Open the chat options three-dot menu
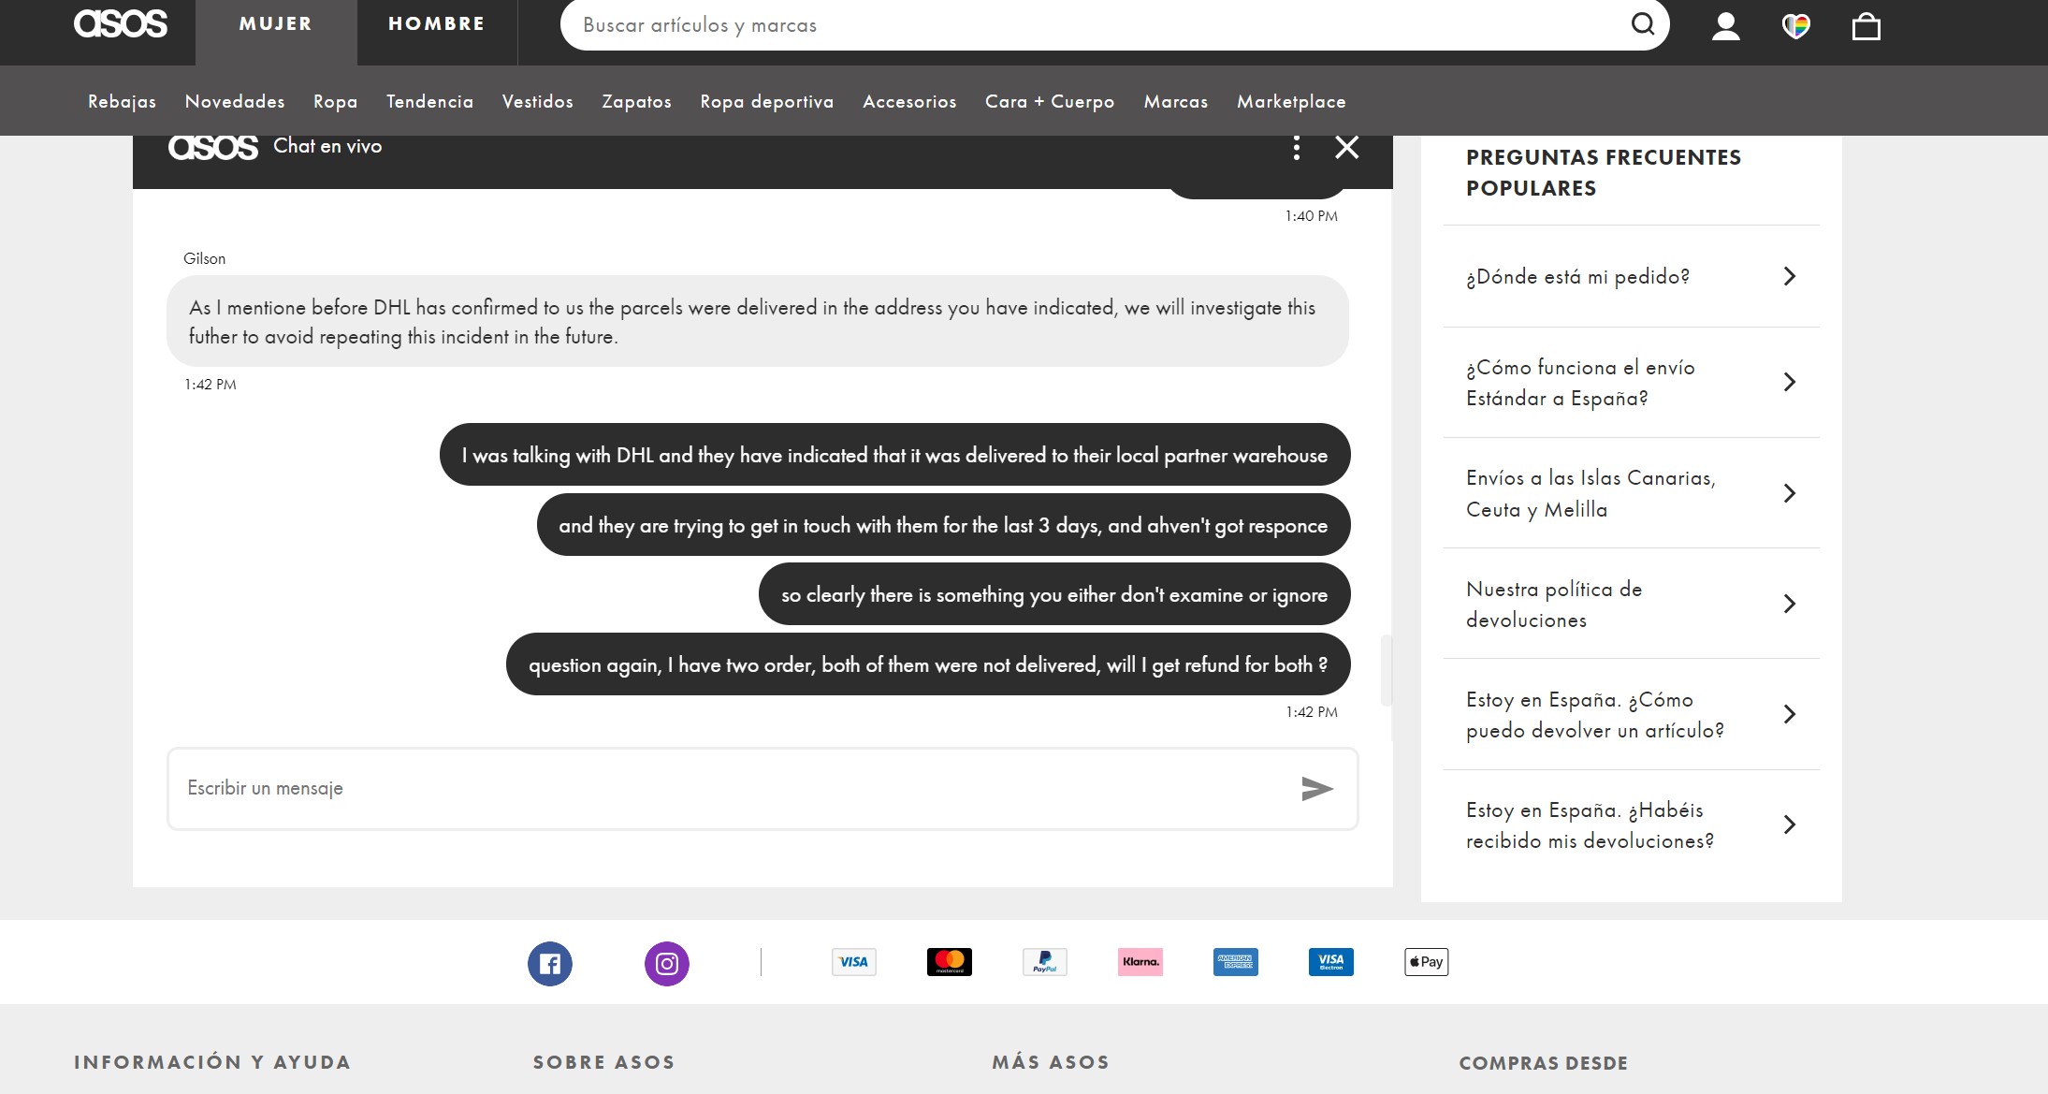 coord(1298,147)
